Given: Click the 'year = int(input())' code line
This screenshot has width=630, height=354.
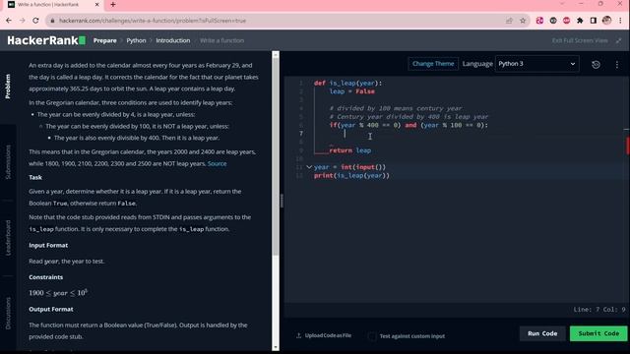Looking at the screenshot, I should 349,167.
